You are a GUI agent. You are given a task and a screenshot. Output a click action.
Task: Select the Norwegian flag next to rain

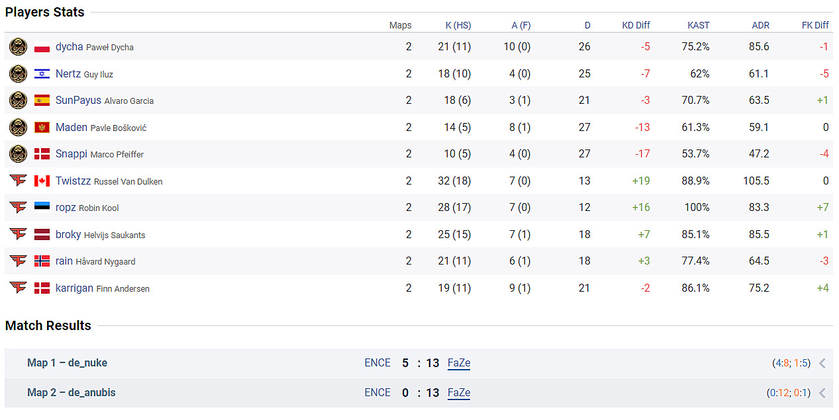point(42,261)
